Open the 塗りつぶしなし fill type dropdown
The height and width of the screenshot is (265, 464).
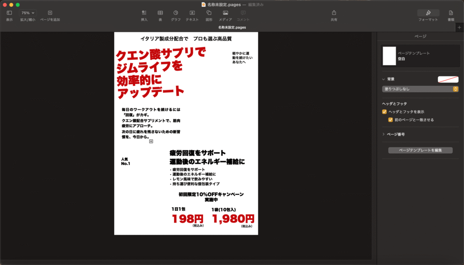pyautogui.click(x=420, y=89)
